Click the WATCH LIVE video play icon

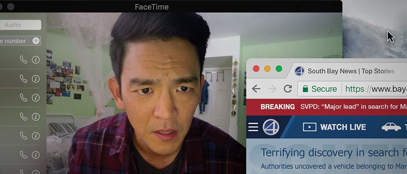[309, 127]
